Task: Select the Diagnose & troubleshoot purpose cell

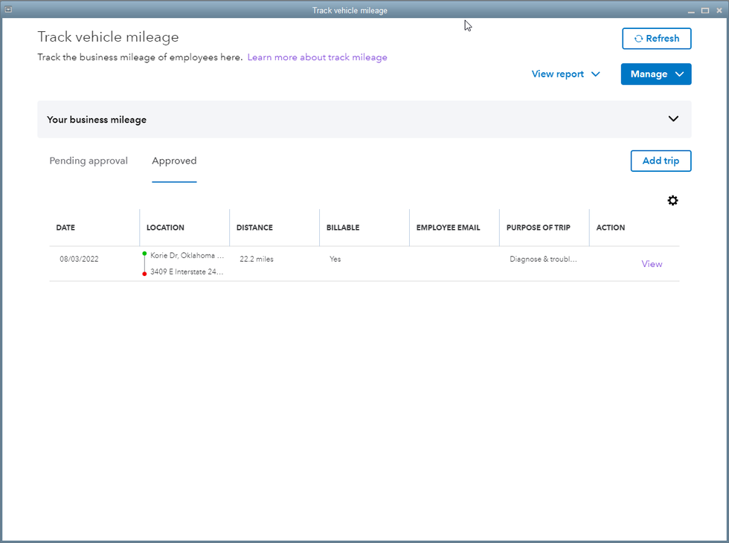Action: tap(543, 260)
